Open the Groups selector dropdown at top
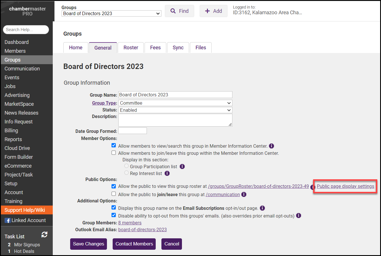The height and width of the screenshot is (256, 381). coord(111,13)
